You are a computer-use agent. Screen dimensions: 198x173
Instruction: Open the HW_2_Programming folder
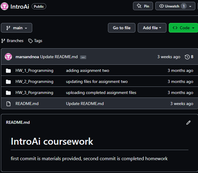tap(34, 81)
